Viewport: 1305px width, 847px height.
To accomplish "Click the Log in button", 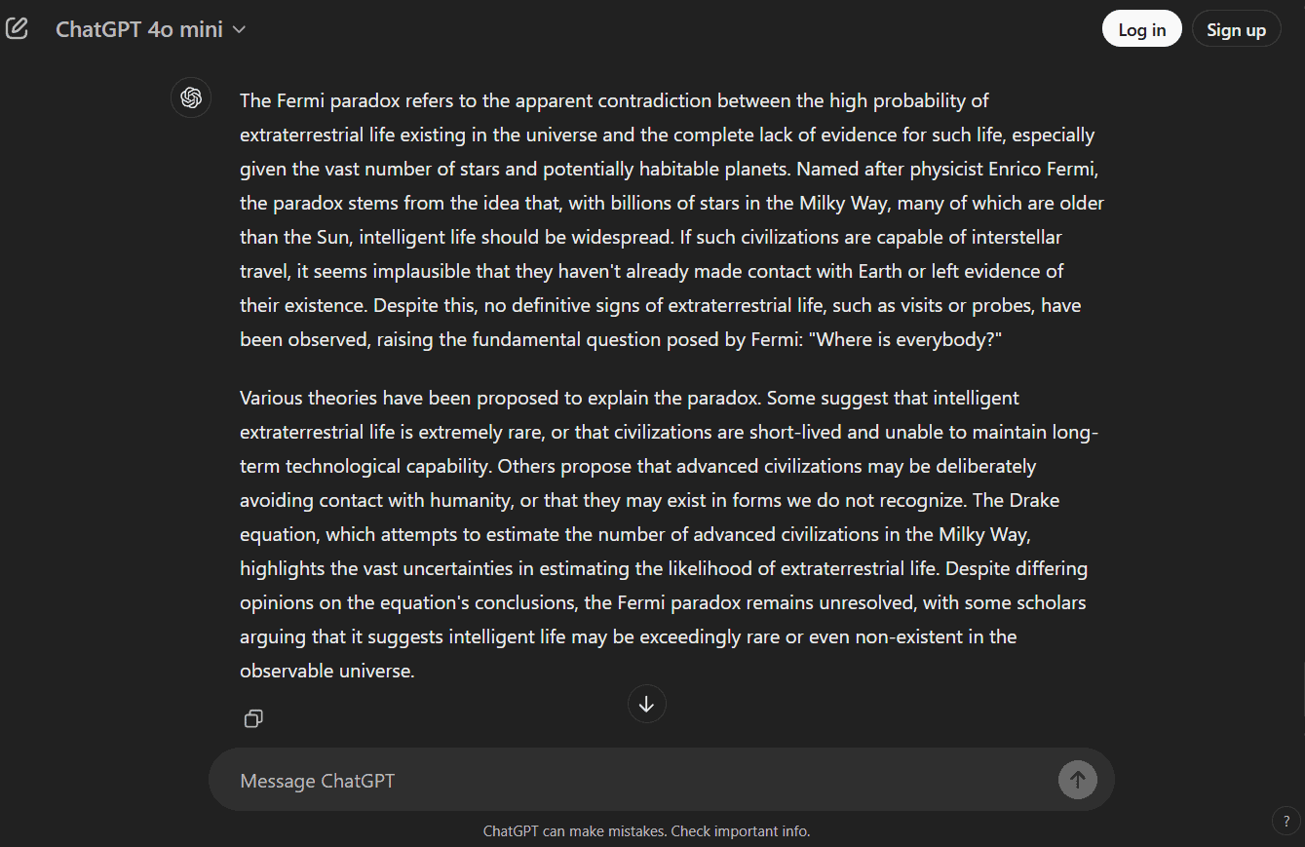I will point(1141,29).
